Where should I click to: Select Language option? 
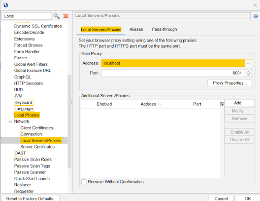point(23,109)
